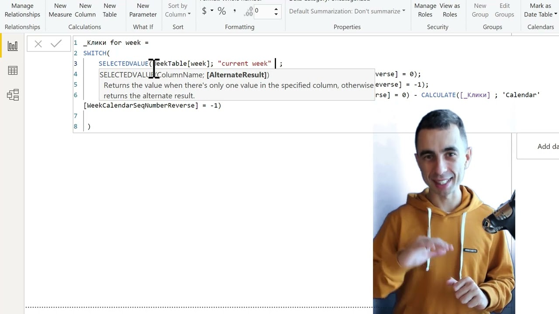Create a New Table
Viewport: 559px width, 314px height.
click(x=110, y=10)
